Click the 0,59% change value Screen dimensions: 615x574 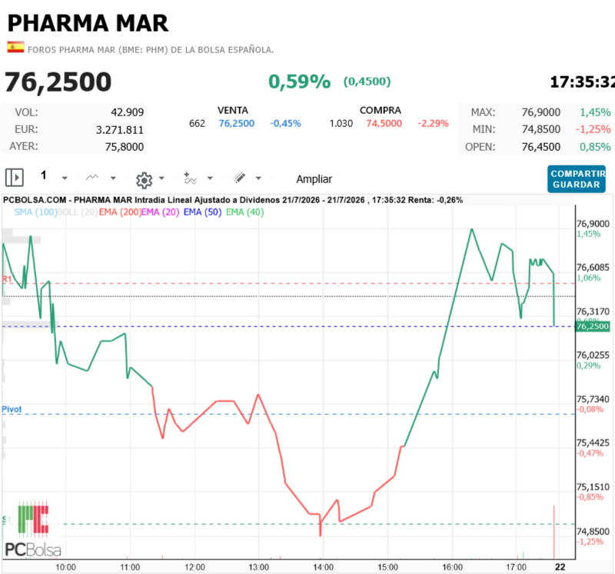(299, 82)
